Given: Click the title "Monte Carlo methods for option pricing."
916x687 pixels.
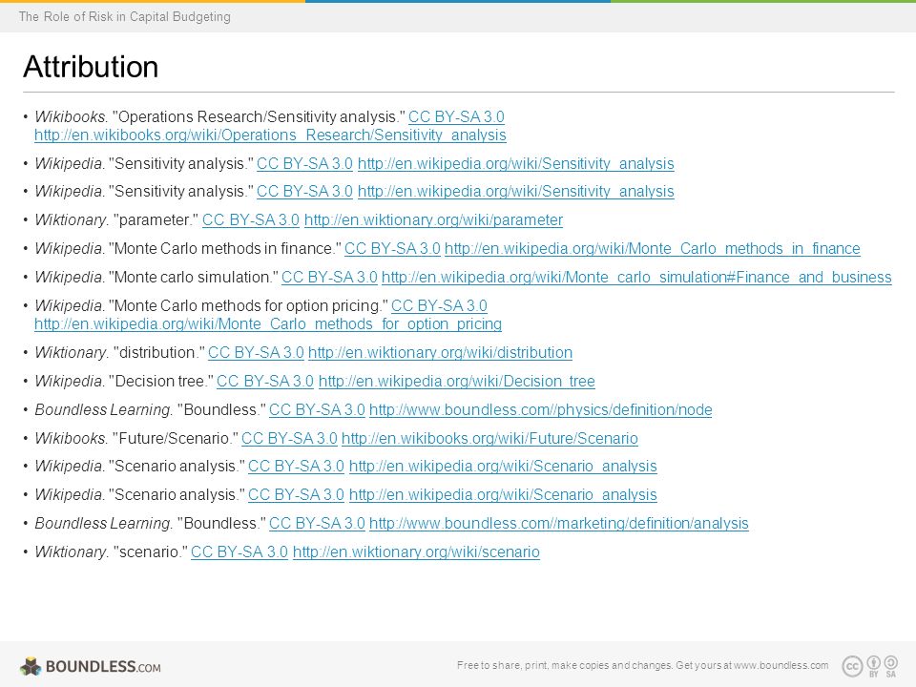Looking at the screenshot, I should click(x=248, y=306).
